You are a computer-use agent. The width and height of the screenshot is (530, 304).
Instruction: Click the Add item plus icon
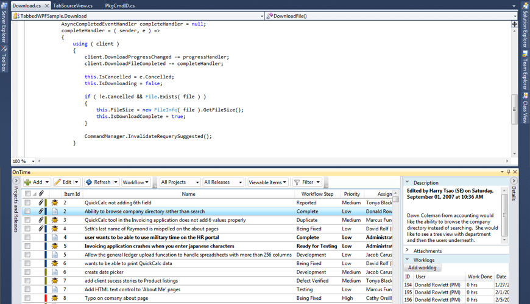click(x=29, y=182)
